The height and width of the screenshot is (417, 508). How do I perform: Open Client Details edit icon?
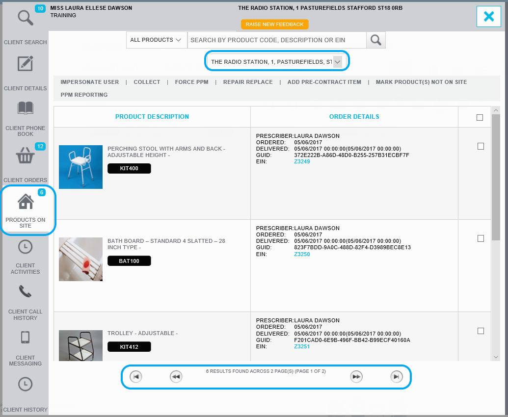[25, 63]
